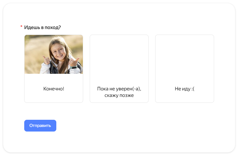Click the sad smiley ':(' in the last option
Image resolution: width=238 pixels, height=156 pixels.
[193, 89]
